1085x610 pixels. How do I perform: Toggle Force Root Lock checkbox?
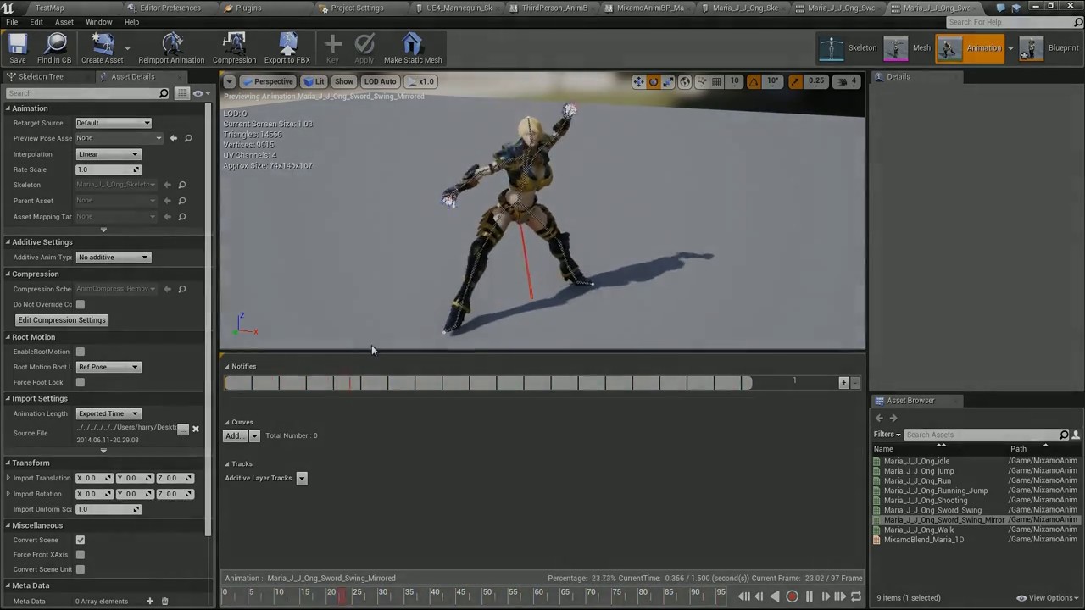point(81,382)
